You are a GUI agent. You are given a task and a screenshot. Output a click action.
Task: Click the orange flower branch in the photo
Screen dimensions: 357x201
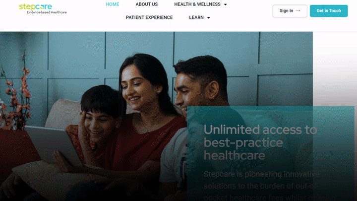(x=16, y=96)
